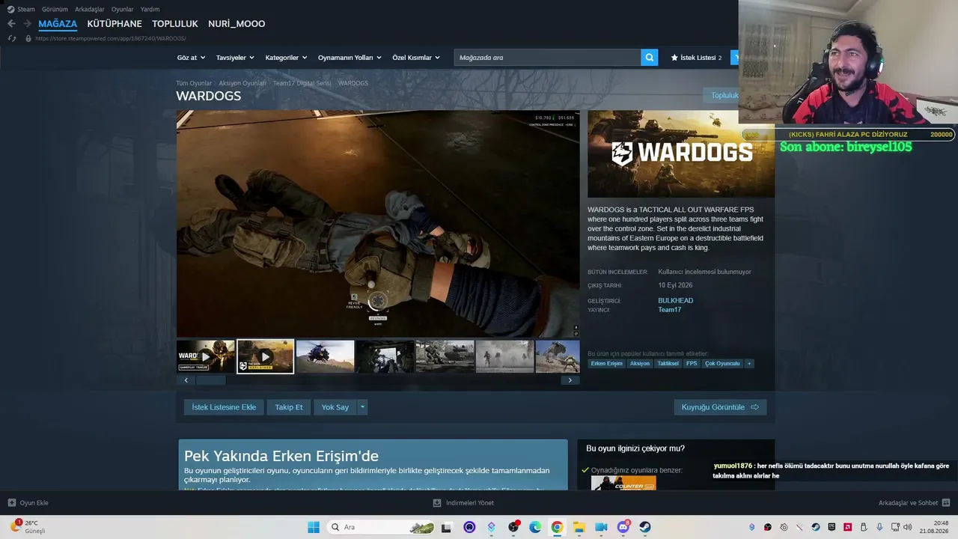958x539 pixels.
Task: Open the dropdown arrow next to Yok Say
Action: [x=362, y=407]
